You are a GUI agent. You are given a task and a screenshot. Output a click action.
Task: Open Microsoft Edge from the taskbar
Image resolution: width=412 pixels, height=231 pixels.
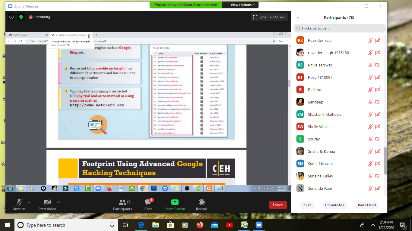pyautogui.click(x=141, y=225)
